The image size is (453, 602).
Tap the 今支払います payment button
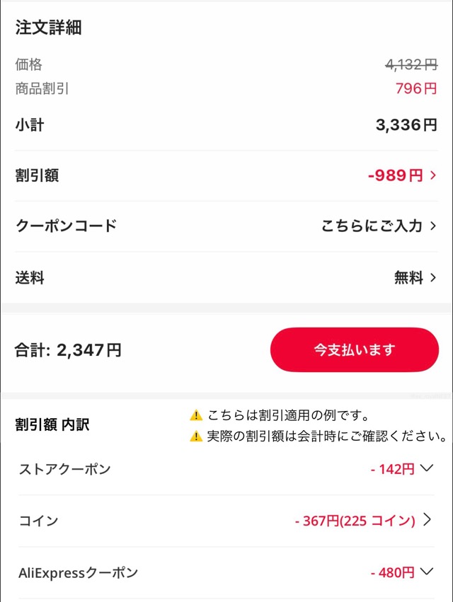(355, 349)
